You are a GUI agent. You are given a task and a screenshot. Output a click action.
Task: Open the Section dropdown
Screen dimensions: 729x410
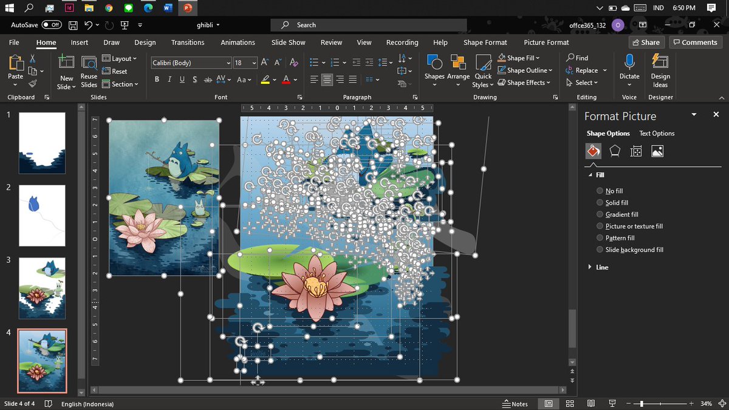(120, 84)
